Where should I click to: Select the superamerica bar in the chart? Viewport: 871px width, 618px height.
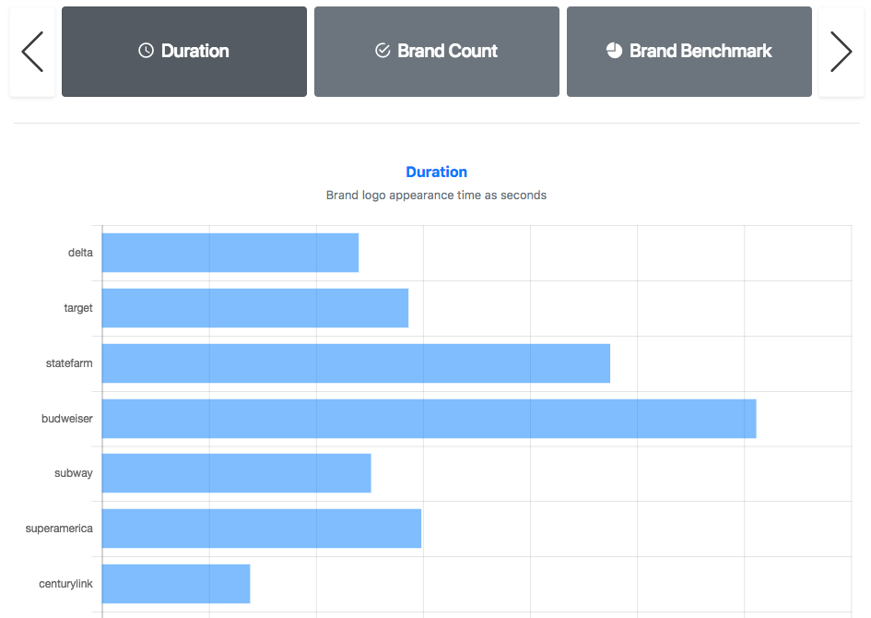[x=262, y=529]
